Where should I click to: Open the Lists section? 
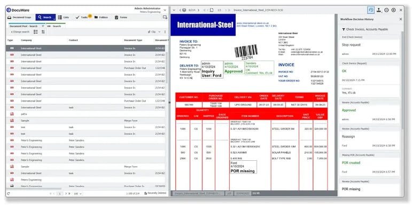point(64,17)
